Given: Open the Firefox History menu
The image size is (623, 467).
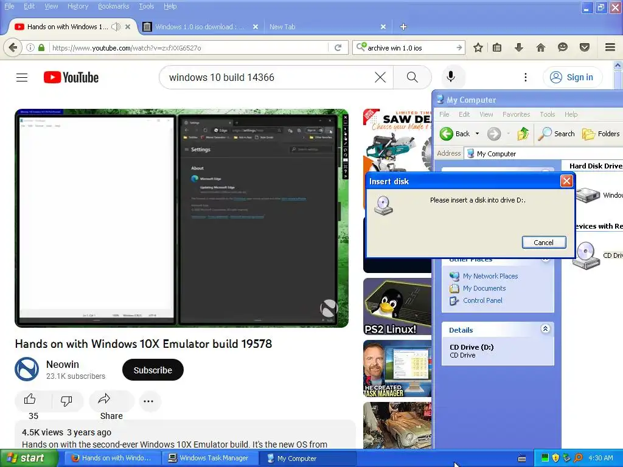Looking at the screenshot, I should (77, 6).
